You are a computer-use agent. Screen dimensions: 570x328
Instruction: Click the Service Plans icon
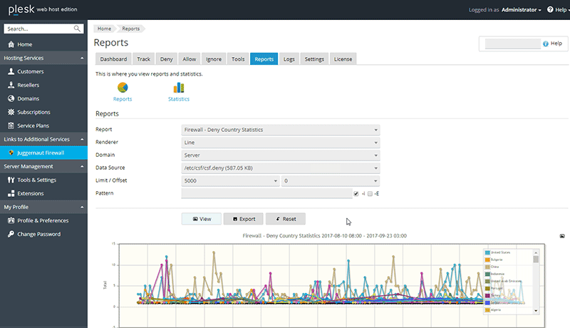coord(11,125)
